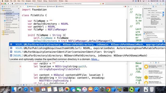
Task: Show the Standard editor in the toolbar
Action: pyautogui.click(x=149, y=4)
